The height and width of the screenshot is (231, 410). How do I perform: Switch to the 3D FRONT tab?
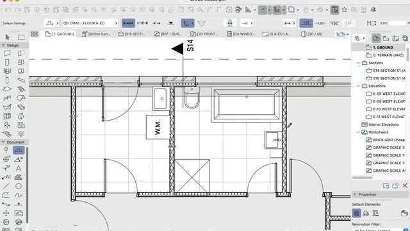pos(204,34)
